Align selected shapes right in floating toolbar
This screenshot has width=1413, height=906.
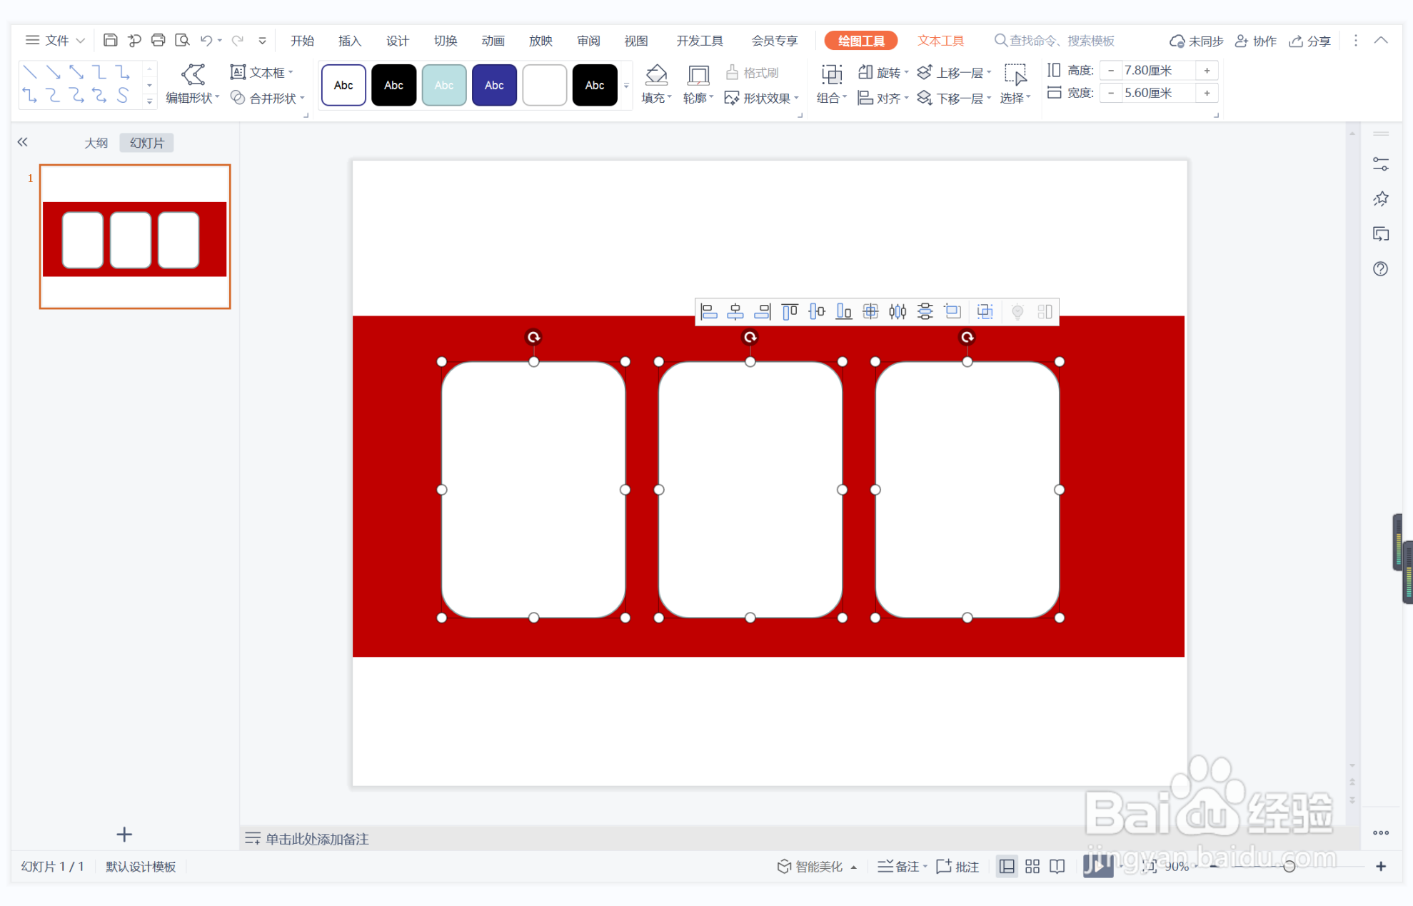click(763, 311)
